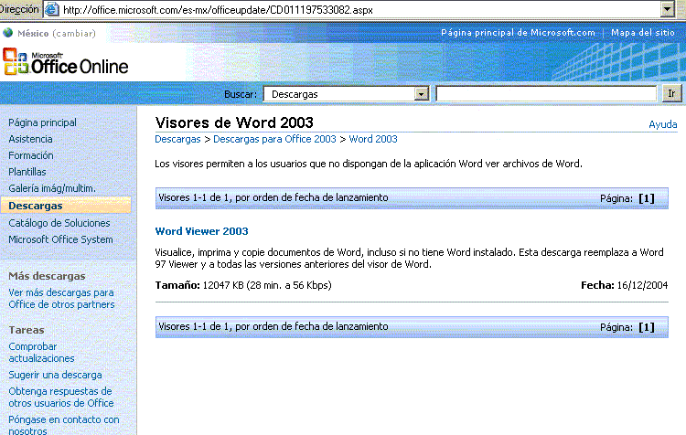The width and height of the screenshot is (686, 435).
Task: Click the cambiar region link
Action: [74, 33]
